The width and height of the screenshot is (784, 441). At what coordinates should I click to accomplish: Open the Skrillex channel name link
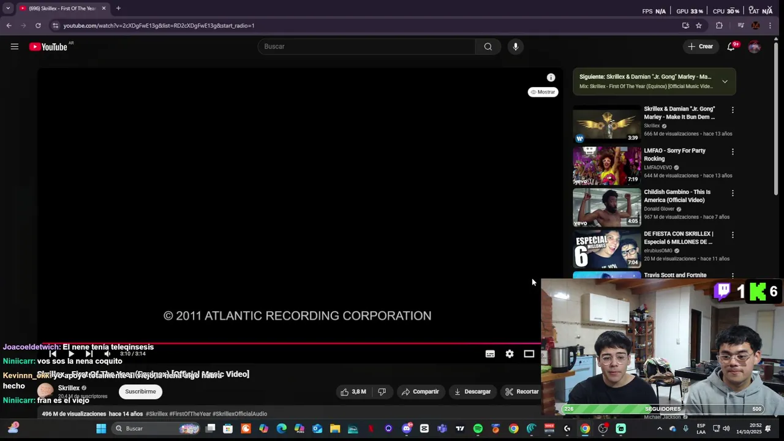[x=69, y=388]
